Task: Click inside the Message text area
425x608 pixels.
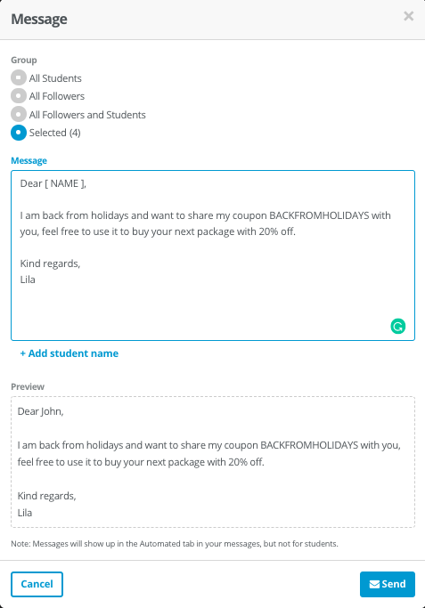Action: pos(213,255)
